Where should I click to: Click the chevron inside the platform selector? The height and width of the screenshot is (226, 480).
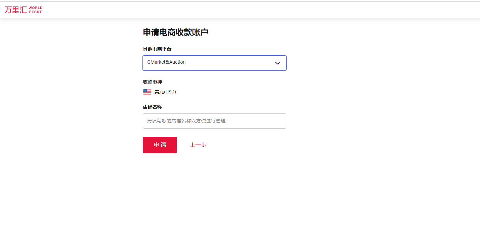click(277, 63)
